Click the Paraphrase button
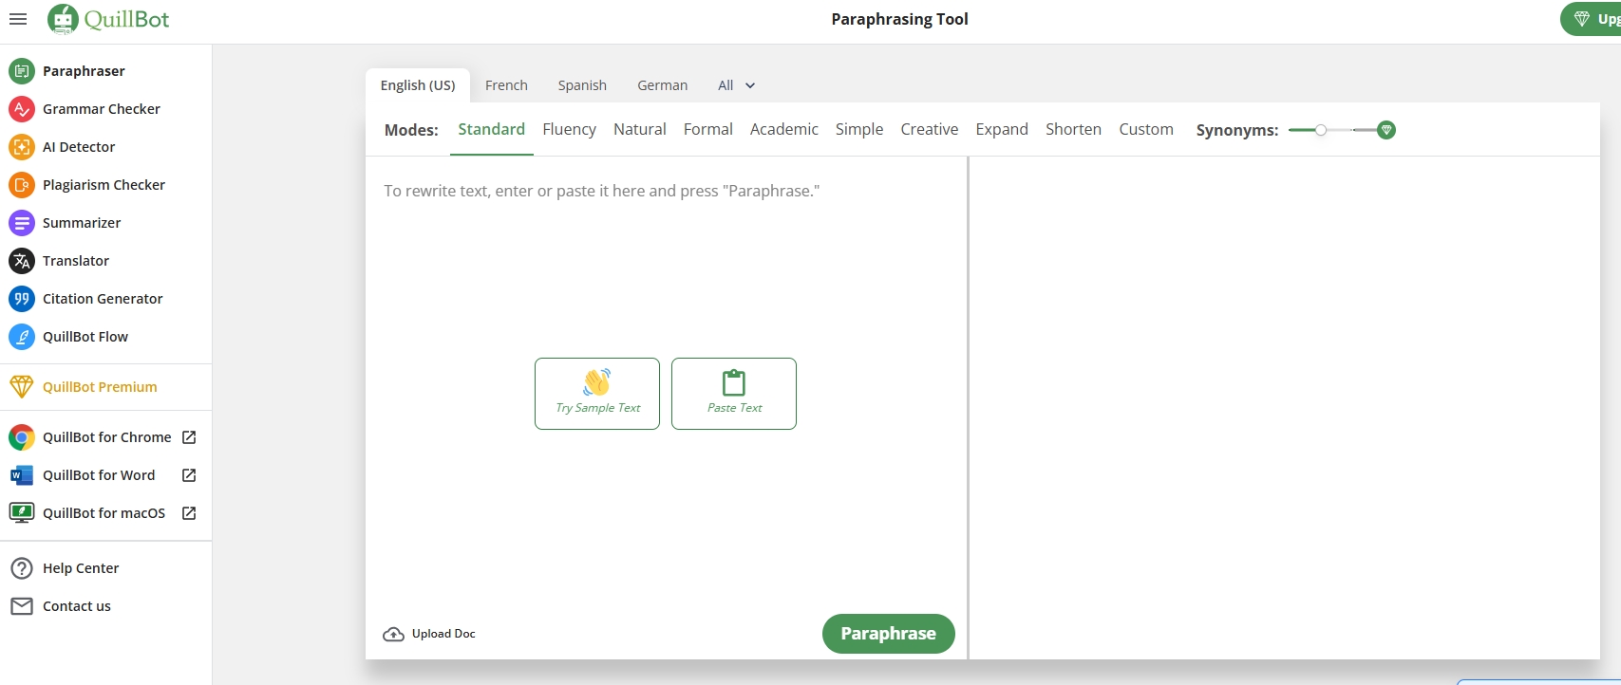This screenshot has height=685, width=1621. pos(889,634)
